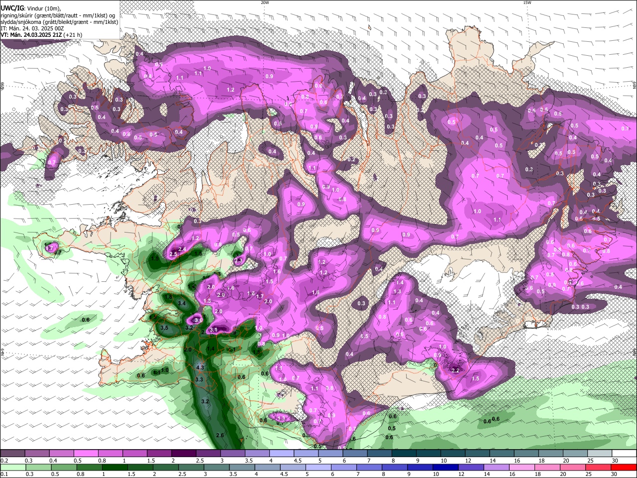
Task: Click the '3.4' precipitation value on the map
Action: pos(182,303)
